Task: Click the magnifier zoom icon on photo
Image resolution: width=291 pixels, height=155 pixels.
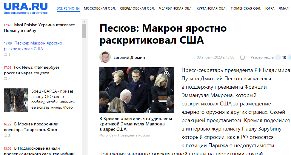Action: click(x=167, y=74)
